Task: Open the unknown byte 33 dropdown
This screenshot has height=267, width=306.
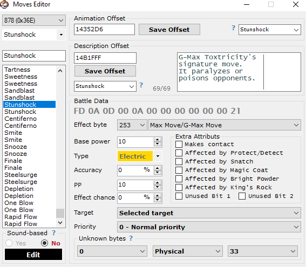Action: click(x=263, y=251)
